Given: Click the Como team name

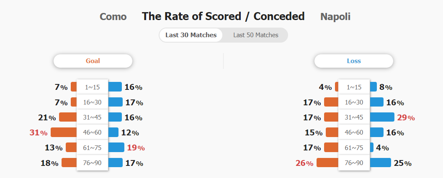Looking at the screenshot, I should pos(113,17).
